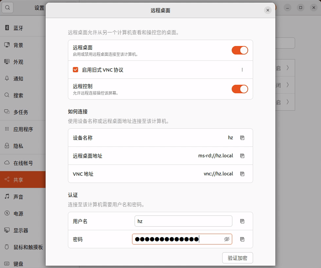Open search in the Settings sidebar
This screenshot has height=268, width=321.
click(7, 7)
